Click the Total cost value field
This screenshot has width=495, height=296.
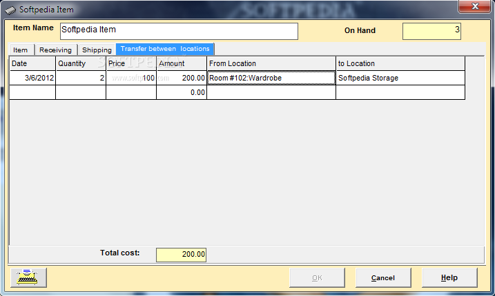(x=181, y=255)
